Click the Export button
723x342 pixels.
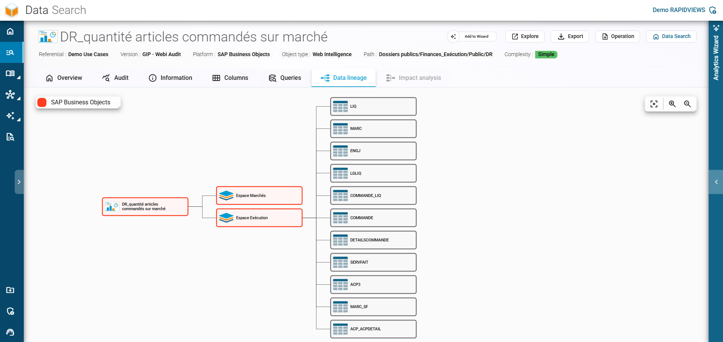click(x=570, y=37)
